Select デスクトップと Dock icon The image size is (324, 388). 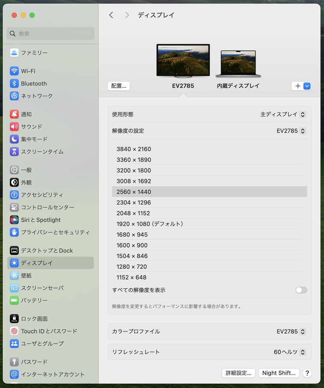click(x=14, y=250)
